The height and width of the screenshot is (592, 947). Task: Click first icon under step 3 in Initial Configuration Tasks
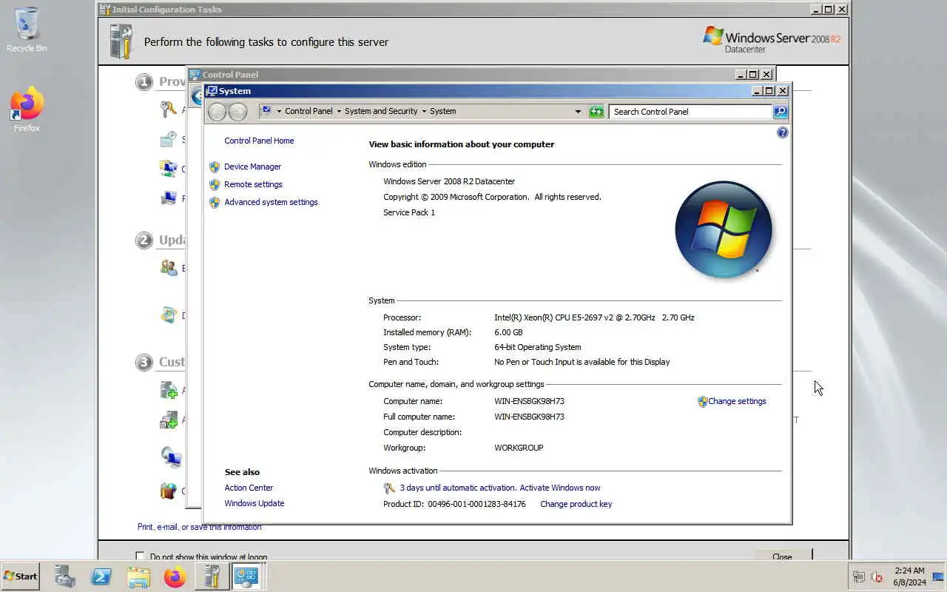(x=169, y=390)
